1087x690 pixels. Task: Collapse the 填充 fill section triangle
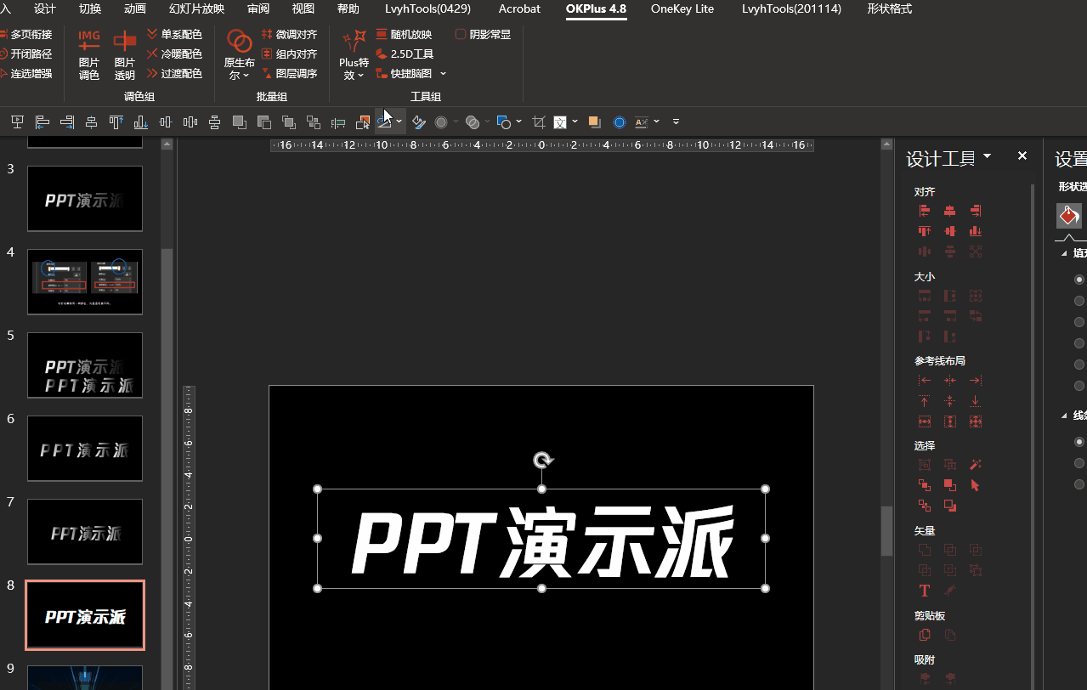[x=1064, y=253]
